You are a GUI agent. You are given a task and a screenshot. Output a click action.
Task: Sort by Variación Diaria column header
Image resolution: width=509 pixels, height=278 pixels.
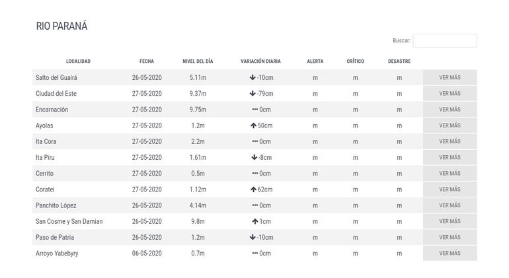tap(260, 61)
